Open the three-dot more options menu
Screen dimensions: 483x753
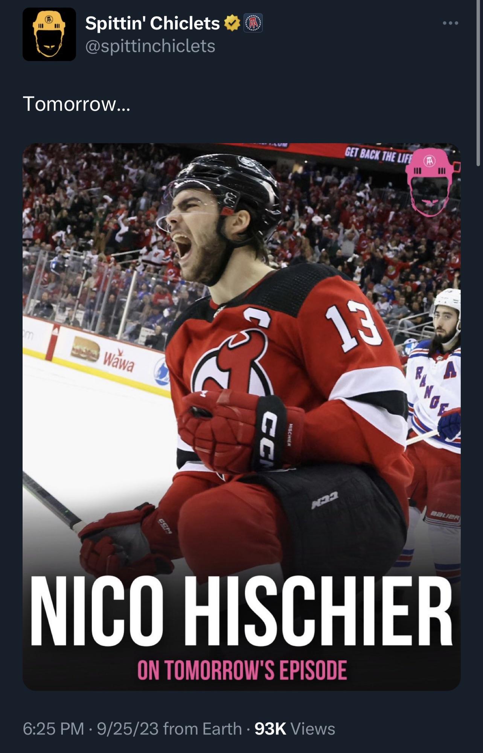(451, 23)
